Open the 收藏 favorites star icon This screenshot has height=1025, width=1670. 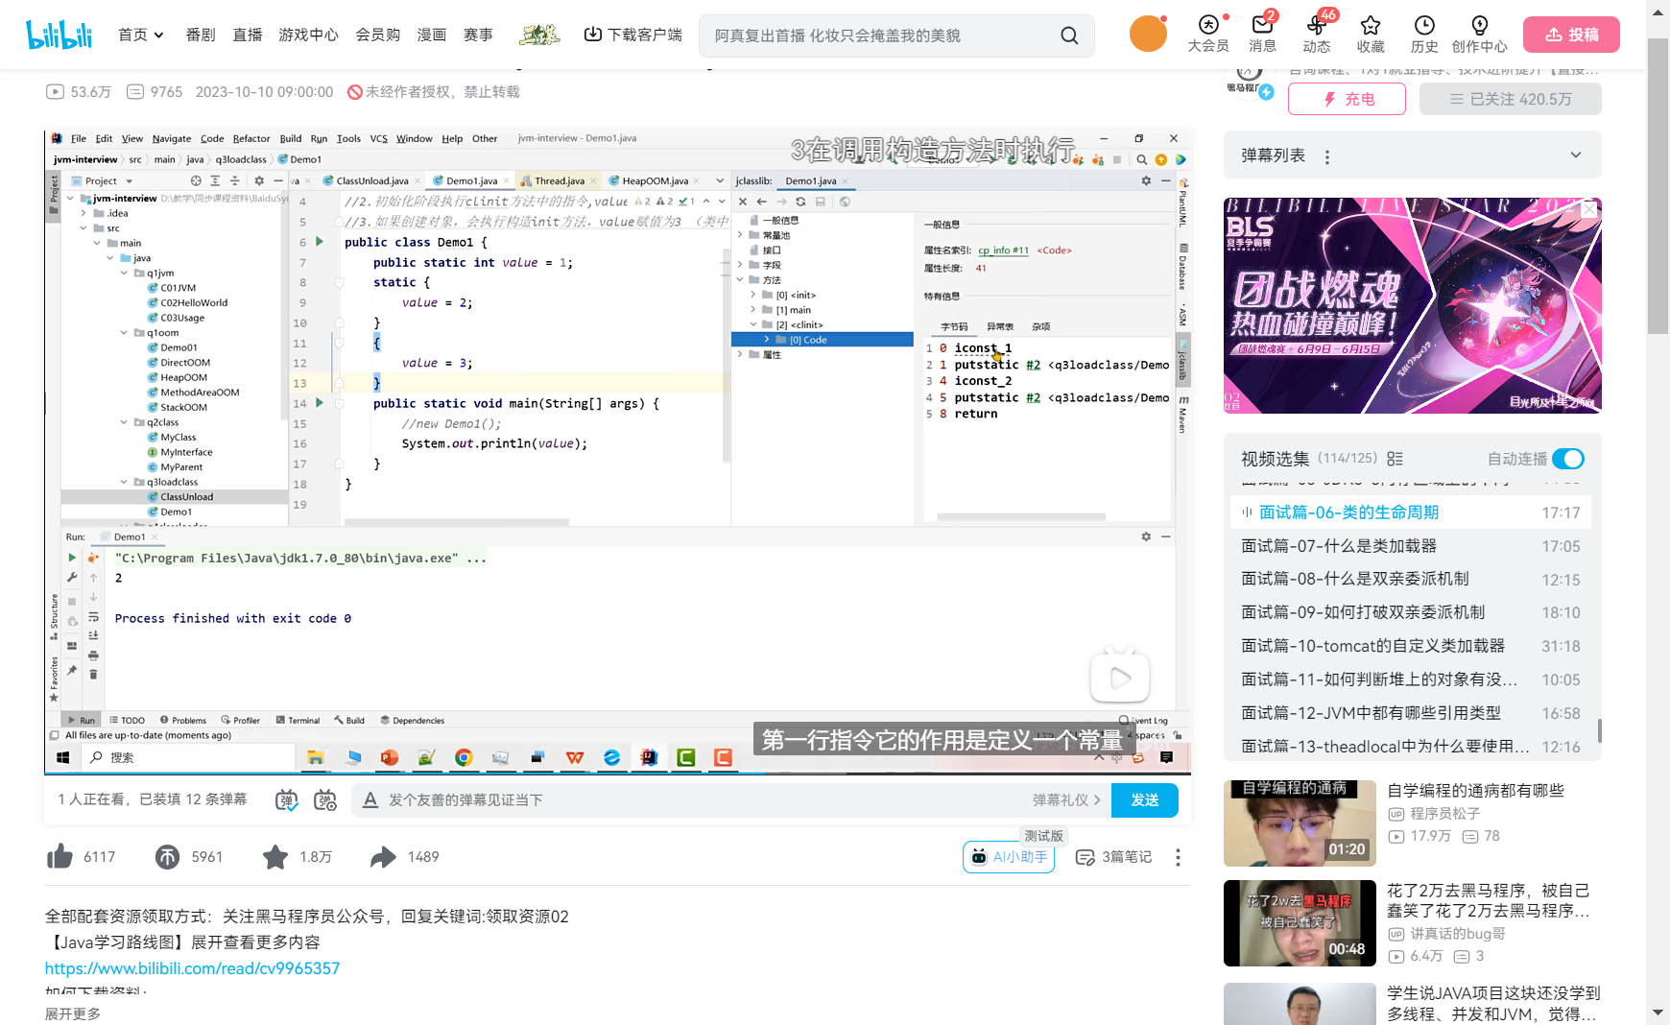click(x=1371, y=34)
